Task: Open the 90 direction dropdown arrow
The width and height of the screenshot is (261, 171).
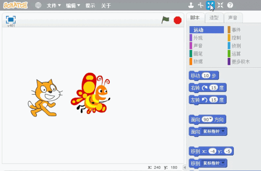Action: pyautogui.click(x=211, y=119)
